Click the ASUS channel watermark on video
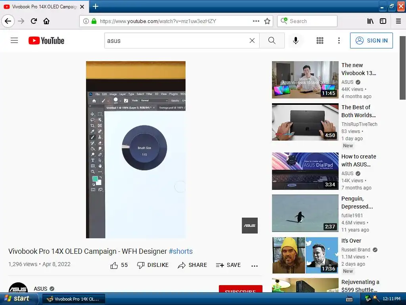This screenshot has width=406, height=305. [x=250, y=226]
